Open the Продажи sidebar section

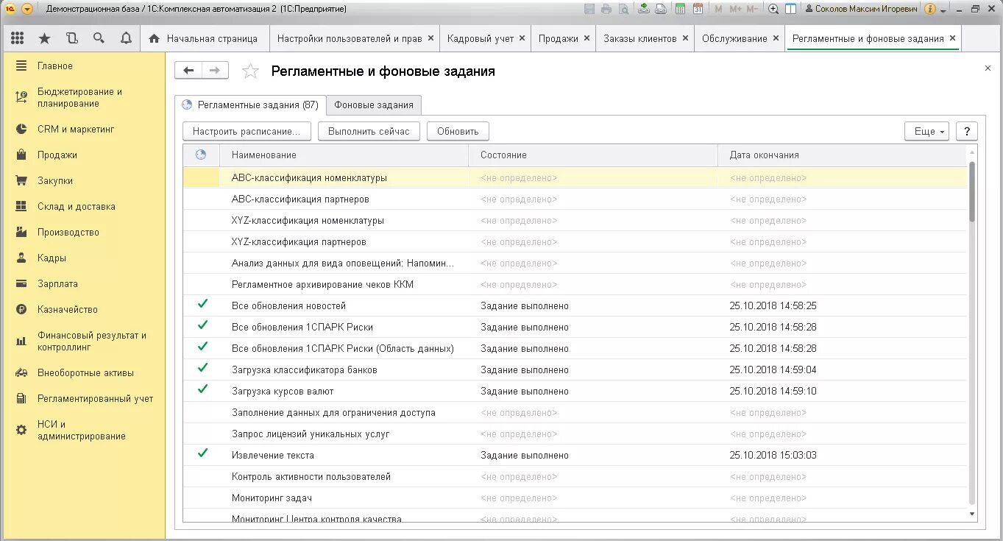(57, 155)
